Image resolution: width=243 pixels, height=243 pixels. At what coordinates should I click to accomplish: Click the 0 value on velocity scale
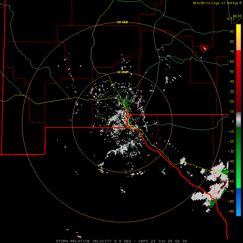(x=233, y=122)
